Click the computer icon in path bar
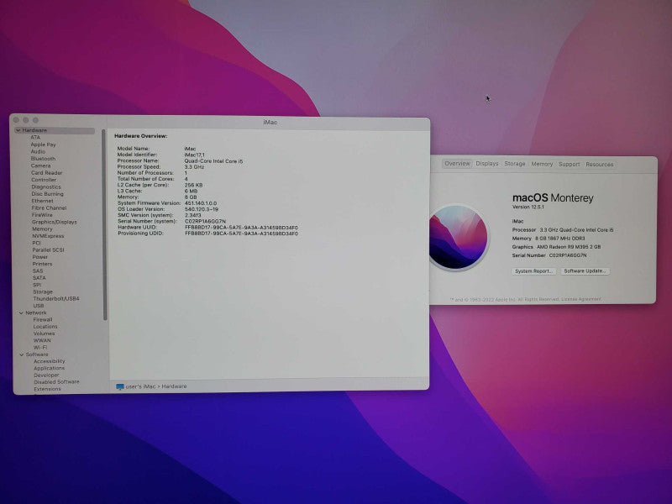The height and width of the screenshot is (504, 672). pyautogui.click(x=120, y=386)
